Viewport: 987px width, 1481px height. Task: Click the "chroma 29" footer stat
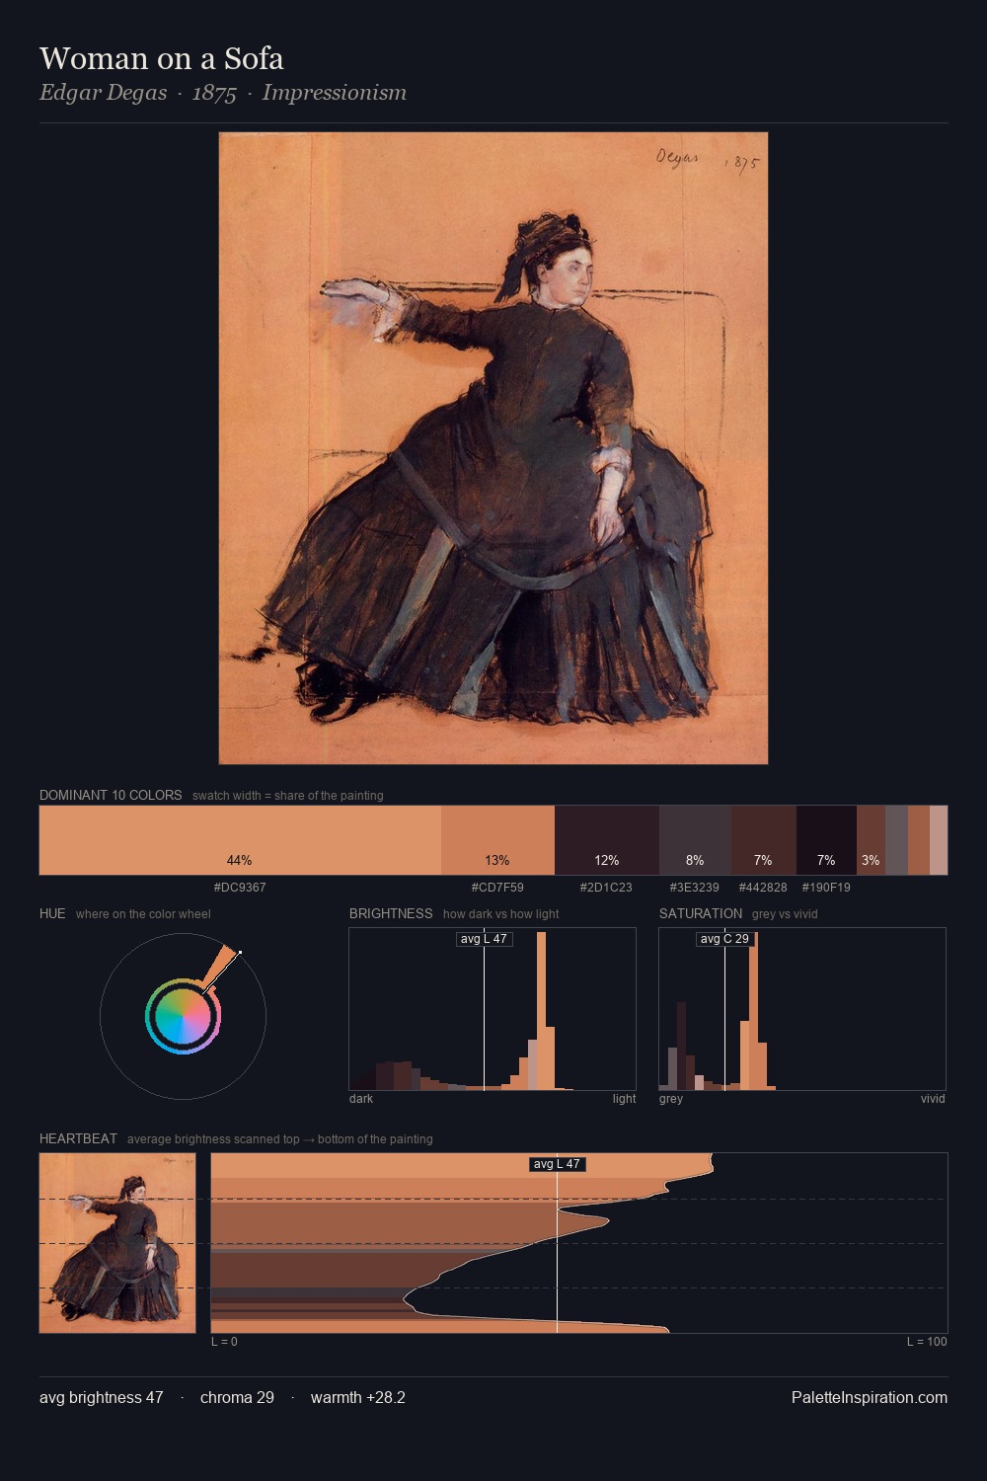[x=237, y=1398]
